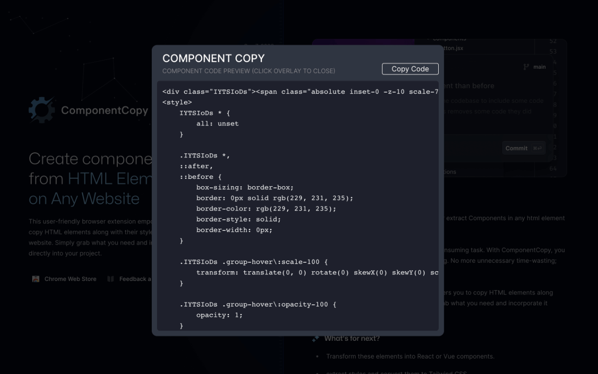
Task: Click the <style> tag line in code
Action: pos(177,102)
